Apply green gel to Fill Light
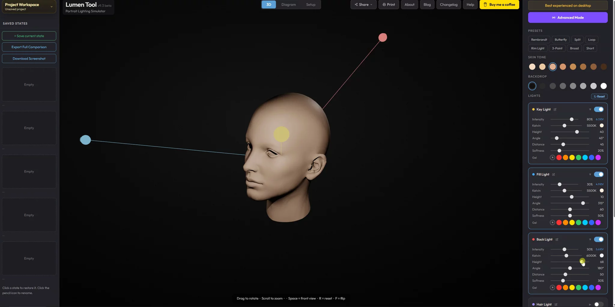 click(x=578, y=222)
